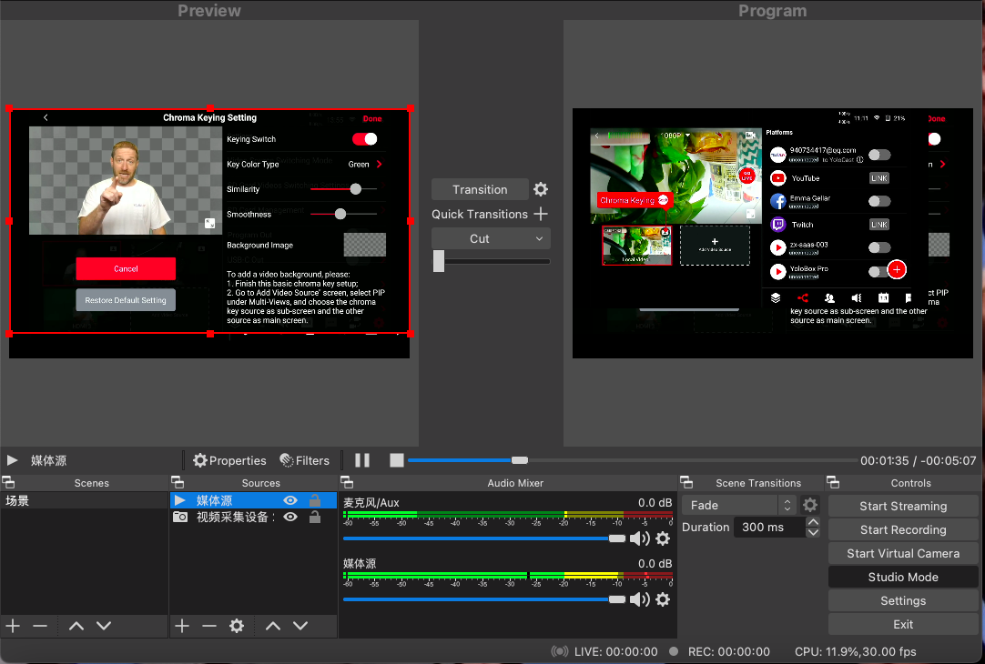Image resolution: width=985 pixels, height=664 pixels.
Task: Undock the Sources panel
Action: [178, 483]
